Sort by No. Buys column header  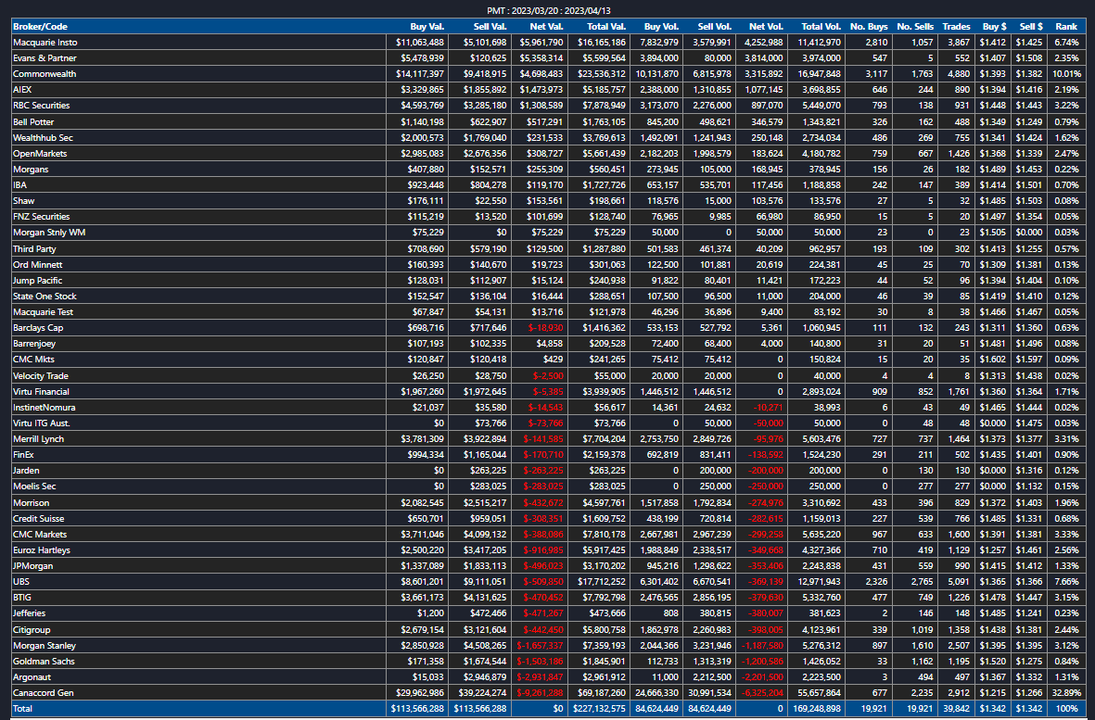pyautogui.click(x=869, y=27)
